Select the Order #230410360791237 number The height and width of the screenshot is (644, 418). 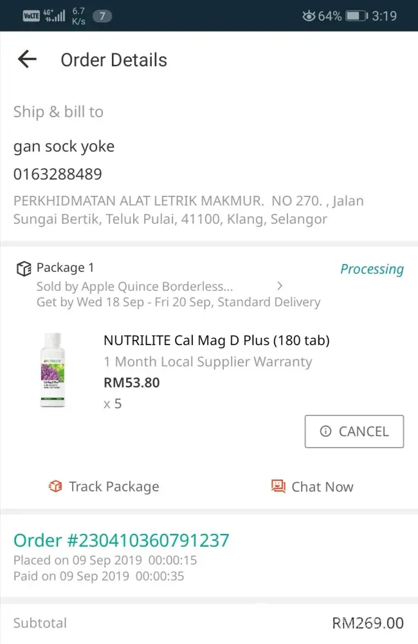[x=122, y=540]
